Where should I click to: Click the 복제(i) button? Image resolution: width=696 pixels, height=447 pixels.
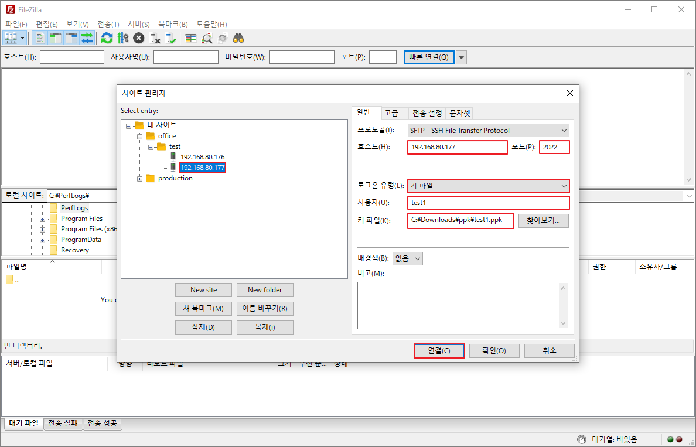(x=265, y=327)
